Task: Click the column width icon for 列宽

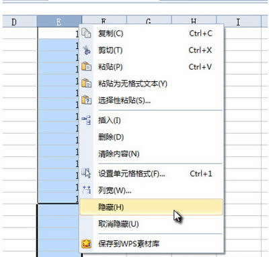Action: (86, 190)
